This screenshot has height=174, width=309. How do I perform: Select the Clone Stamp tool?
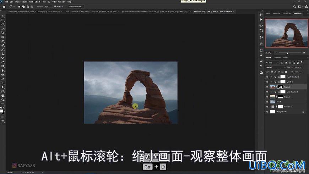[3, 54]
